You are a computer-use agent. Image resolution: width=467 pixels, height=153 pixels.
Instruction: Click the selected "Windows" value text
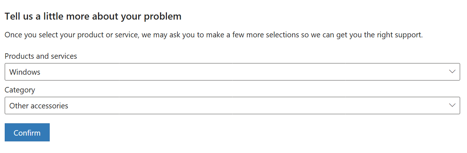pos(25,72)
